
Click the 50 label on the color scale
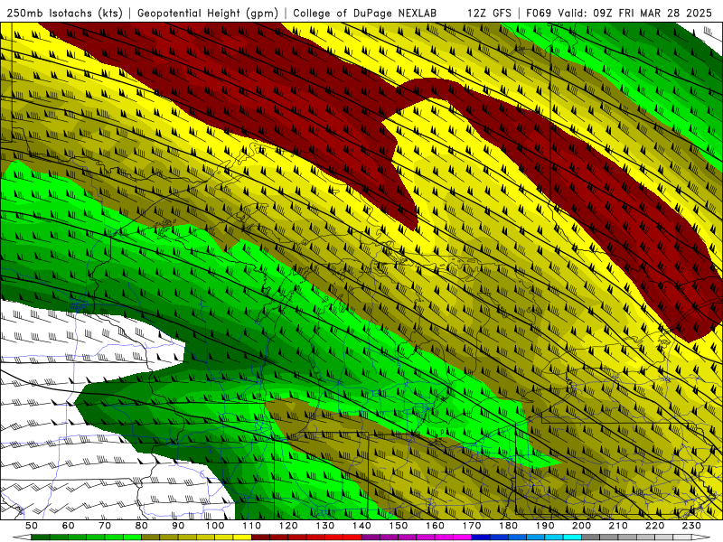[32, 526]
